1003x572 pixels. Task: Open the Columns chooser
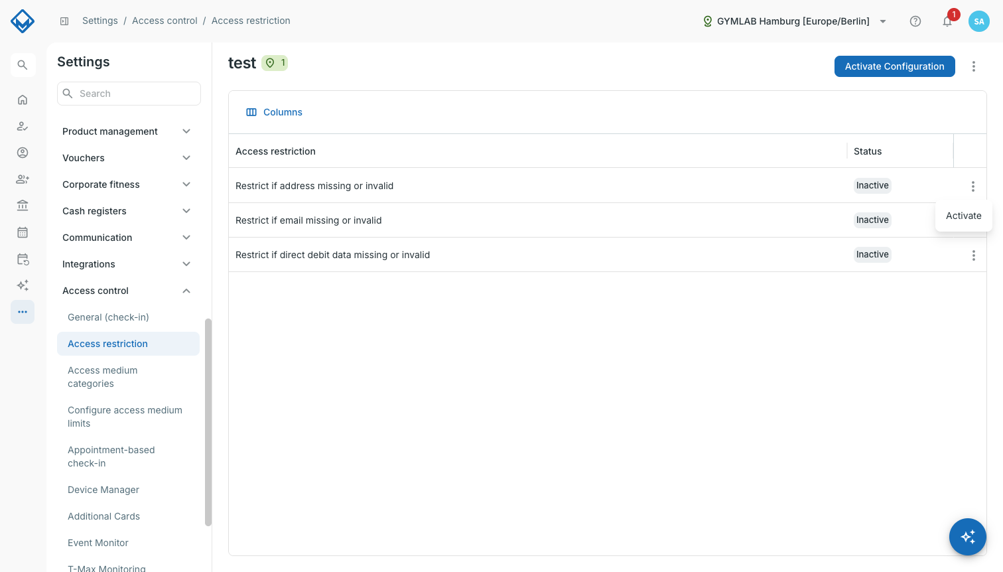coord(275,112)
